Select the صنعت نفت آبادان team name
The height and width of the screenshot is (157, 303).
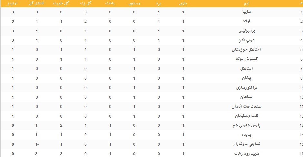point(247,106)
